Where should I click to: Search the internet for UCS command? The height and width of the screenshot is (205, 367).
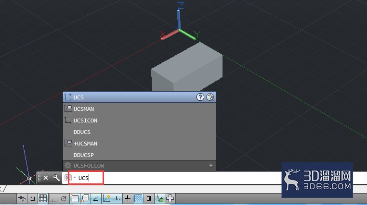pos(210,97)
